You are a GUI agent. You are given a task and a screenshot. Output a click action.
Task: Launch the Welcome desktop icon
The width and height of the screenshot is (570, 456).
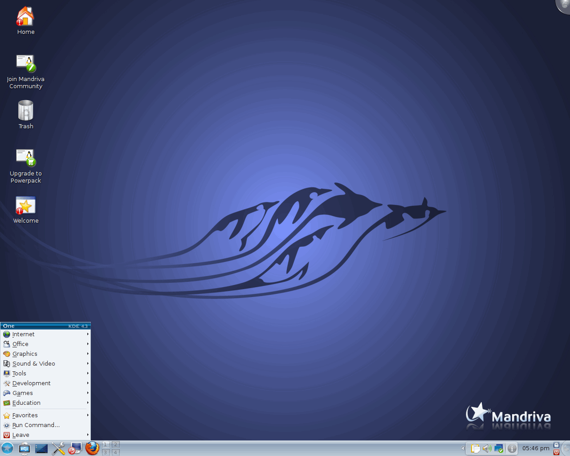tap(25, 210)
